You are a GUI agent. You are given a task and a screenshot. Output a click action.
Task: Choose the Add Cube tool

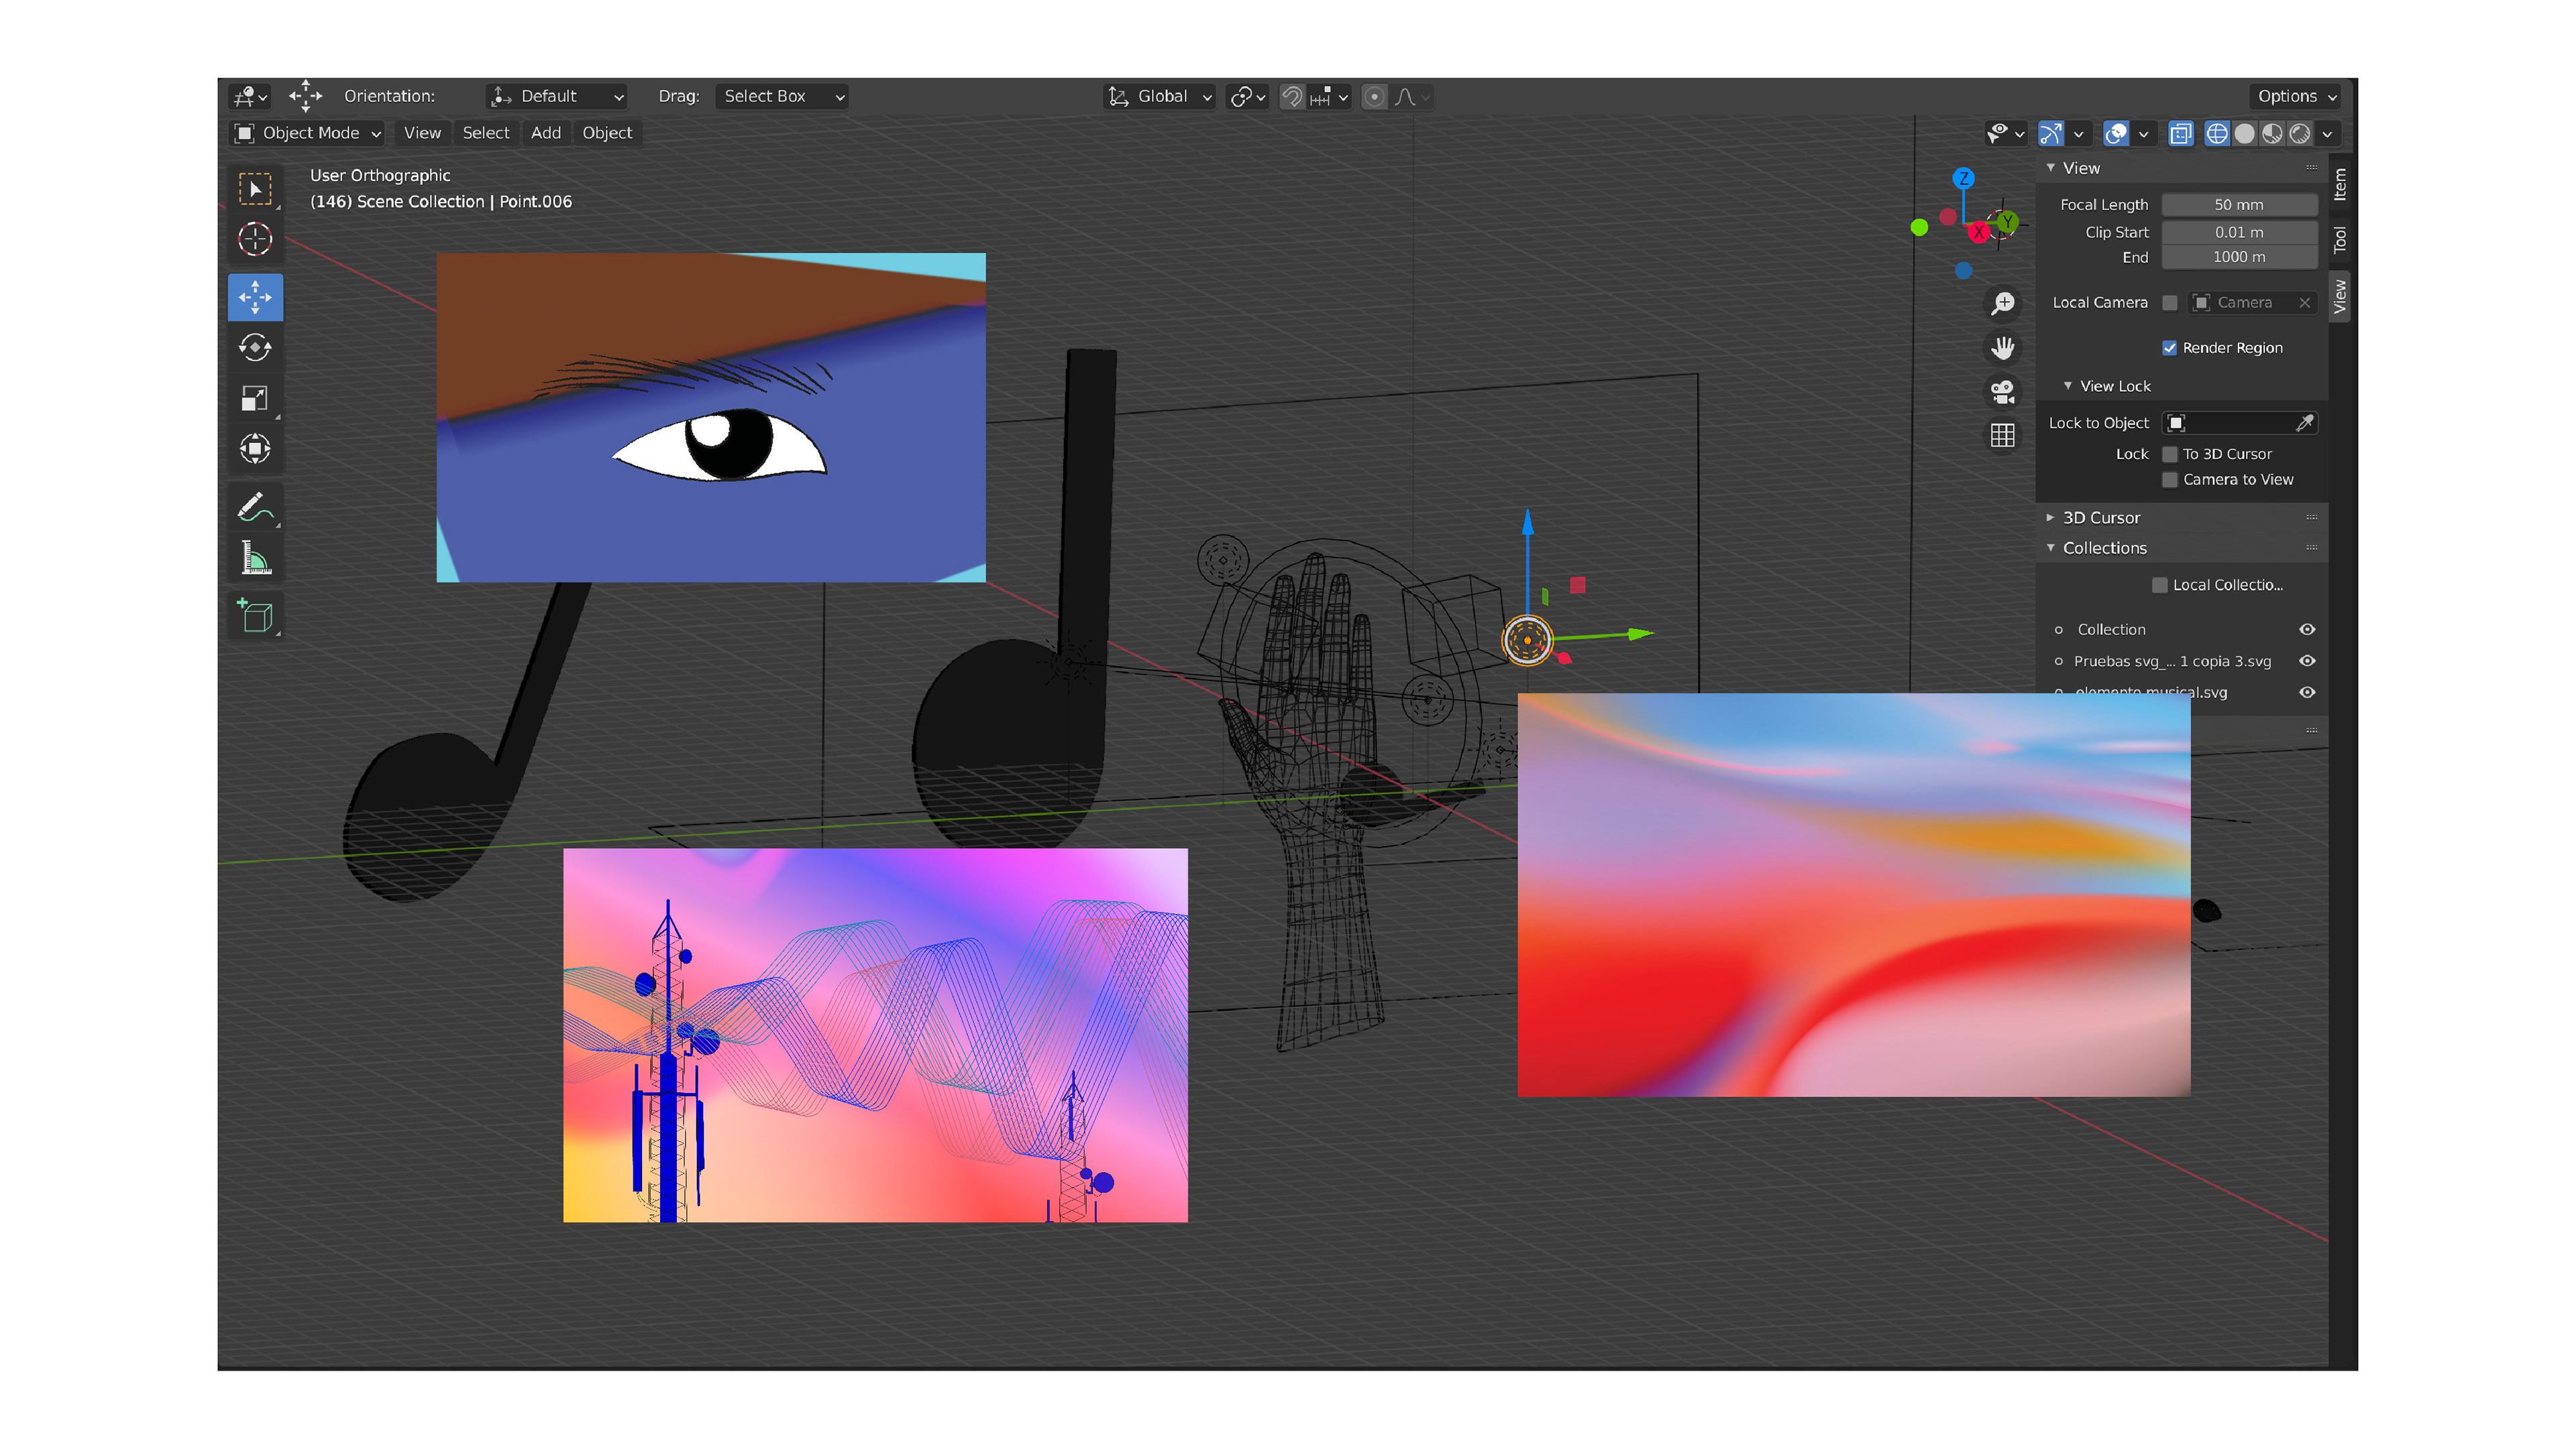255,616
